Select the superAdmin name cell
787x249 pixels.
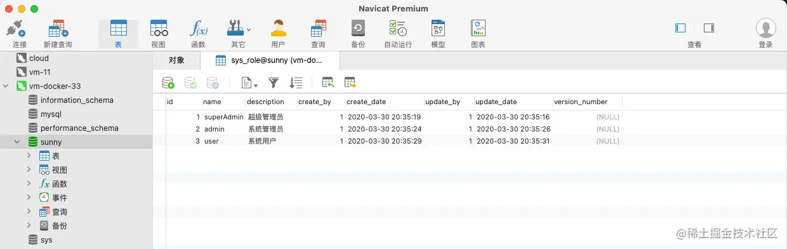224,118
